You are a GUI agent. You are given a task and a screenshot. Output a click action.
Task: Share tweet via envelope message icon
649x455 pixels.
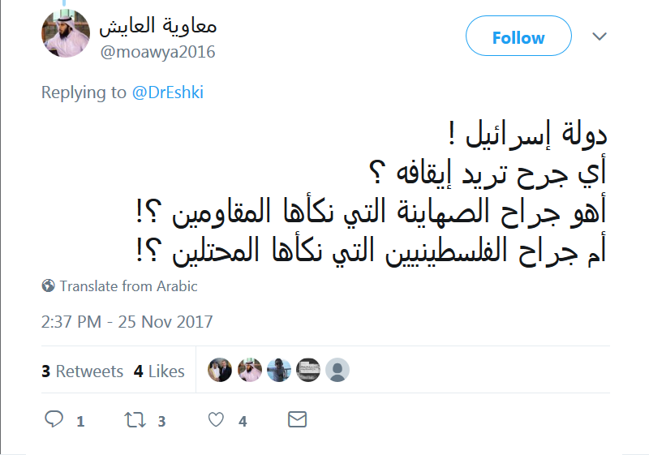(x=298, y=420)
